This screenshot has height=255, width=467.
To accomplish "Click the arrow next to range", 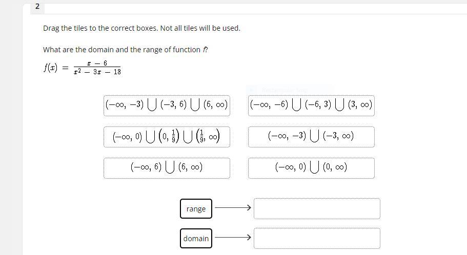I will click(x=233, y=208).
